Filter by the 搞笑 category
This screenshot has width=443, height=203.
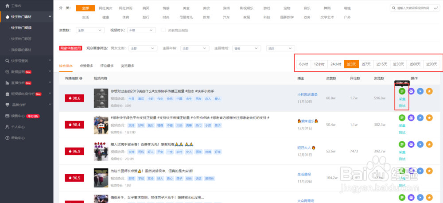pos(146,8)
